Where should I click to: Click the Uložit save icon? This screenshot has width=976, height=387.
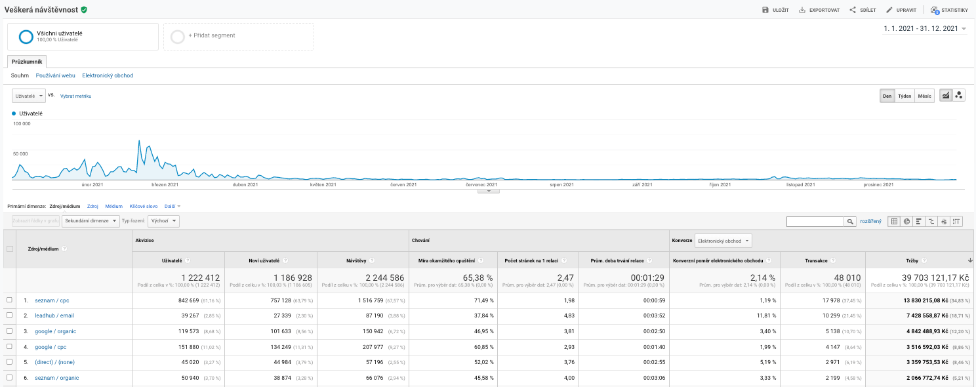coord(765,10)
